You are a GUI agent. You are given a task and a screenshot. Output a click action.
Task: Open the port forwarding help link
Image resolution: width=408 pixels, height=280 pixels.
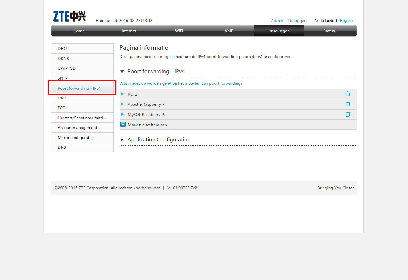tap(181, 83)
